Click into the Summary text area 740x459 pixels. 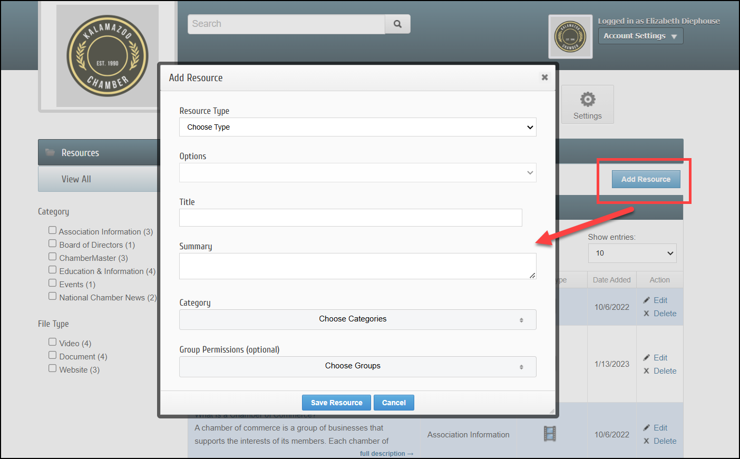pos(357,266)
